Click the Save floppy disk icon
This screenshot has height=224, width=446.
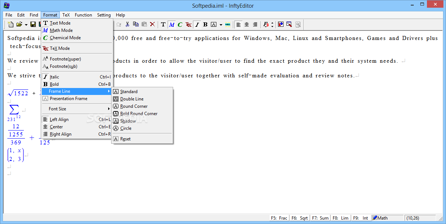(33, 25)
